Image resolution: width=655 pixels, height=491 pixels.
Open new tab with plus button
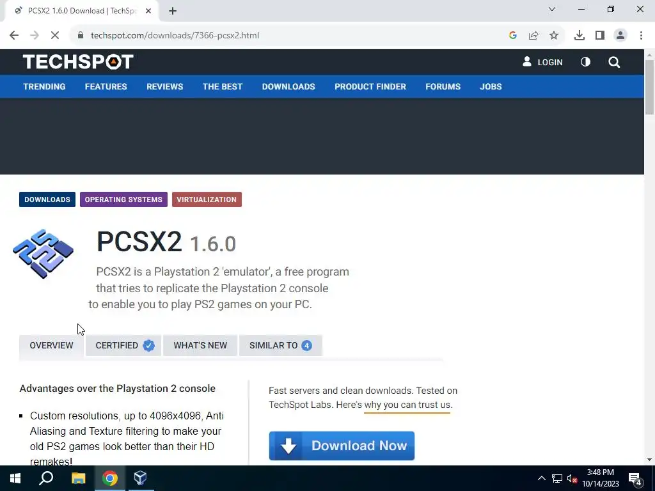click(x=173, y=11)
